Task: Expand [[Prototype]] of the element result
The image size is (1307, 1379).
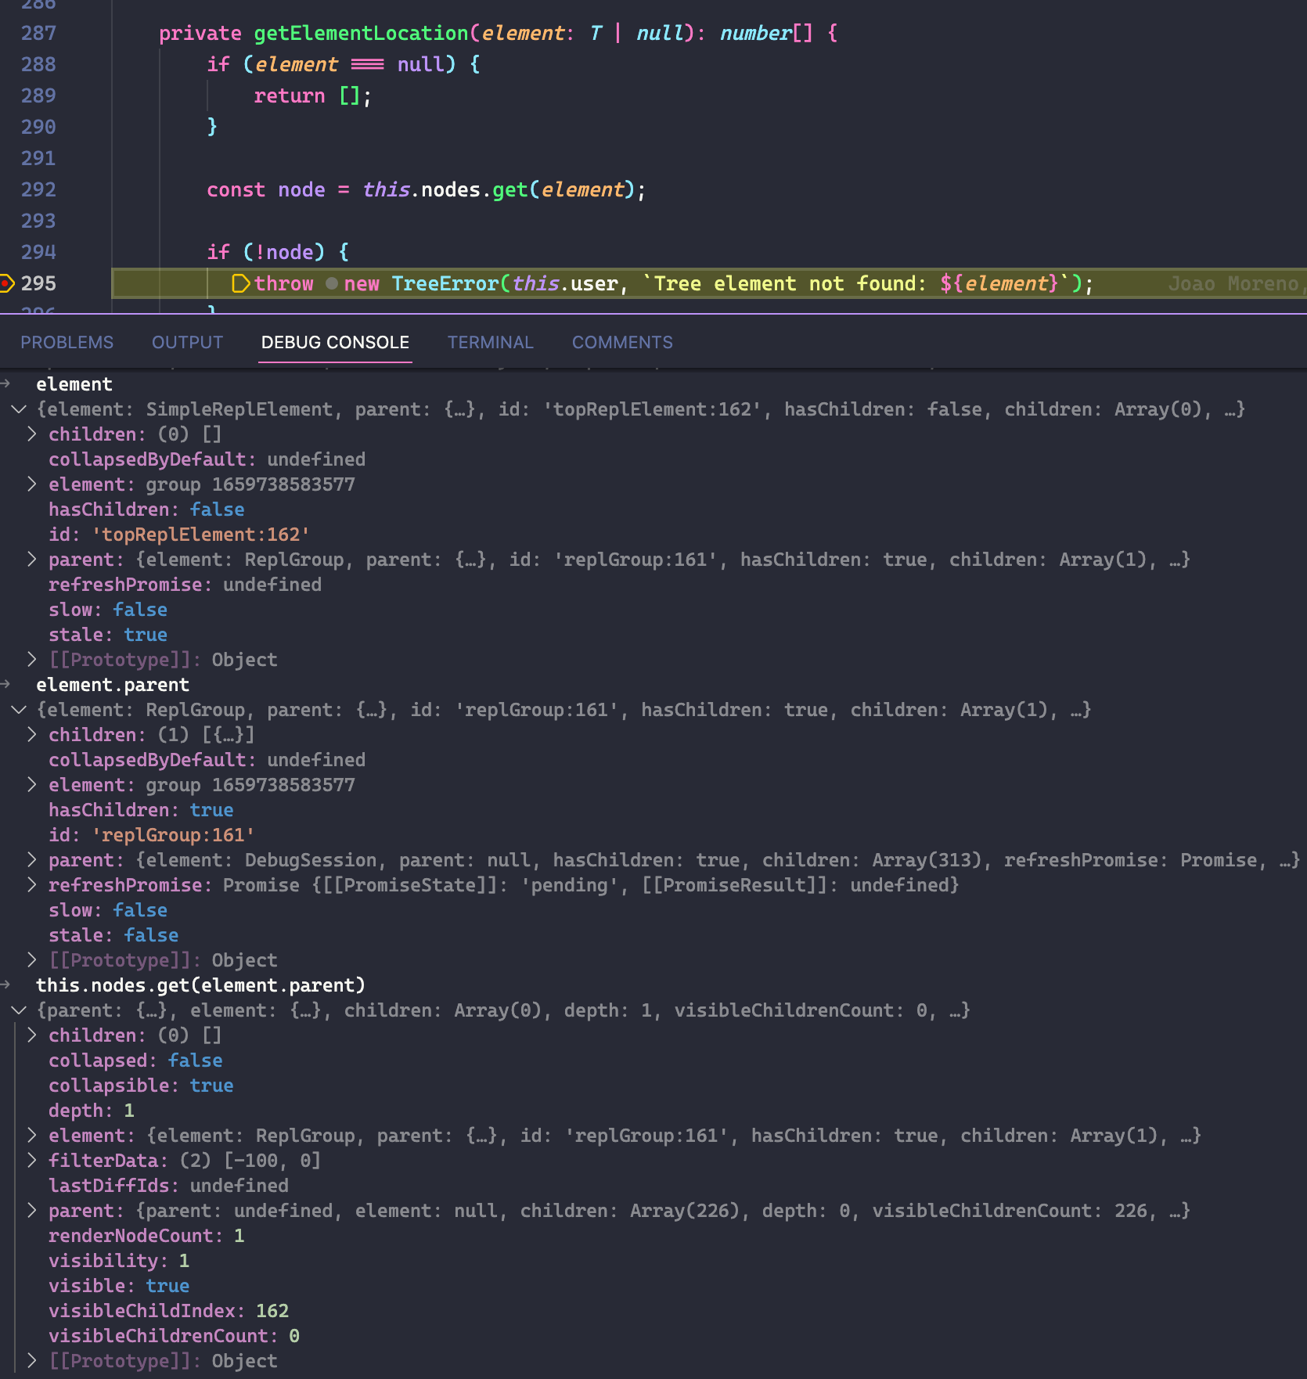Action: tap(31, 660)
